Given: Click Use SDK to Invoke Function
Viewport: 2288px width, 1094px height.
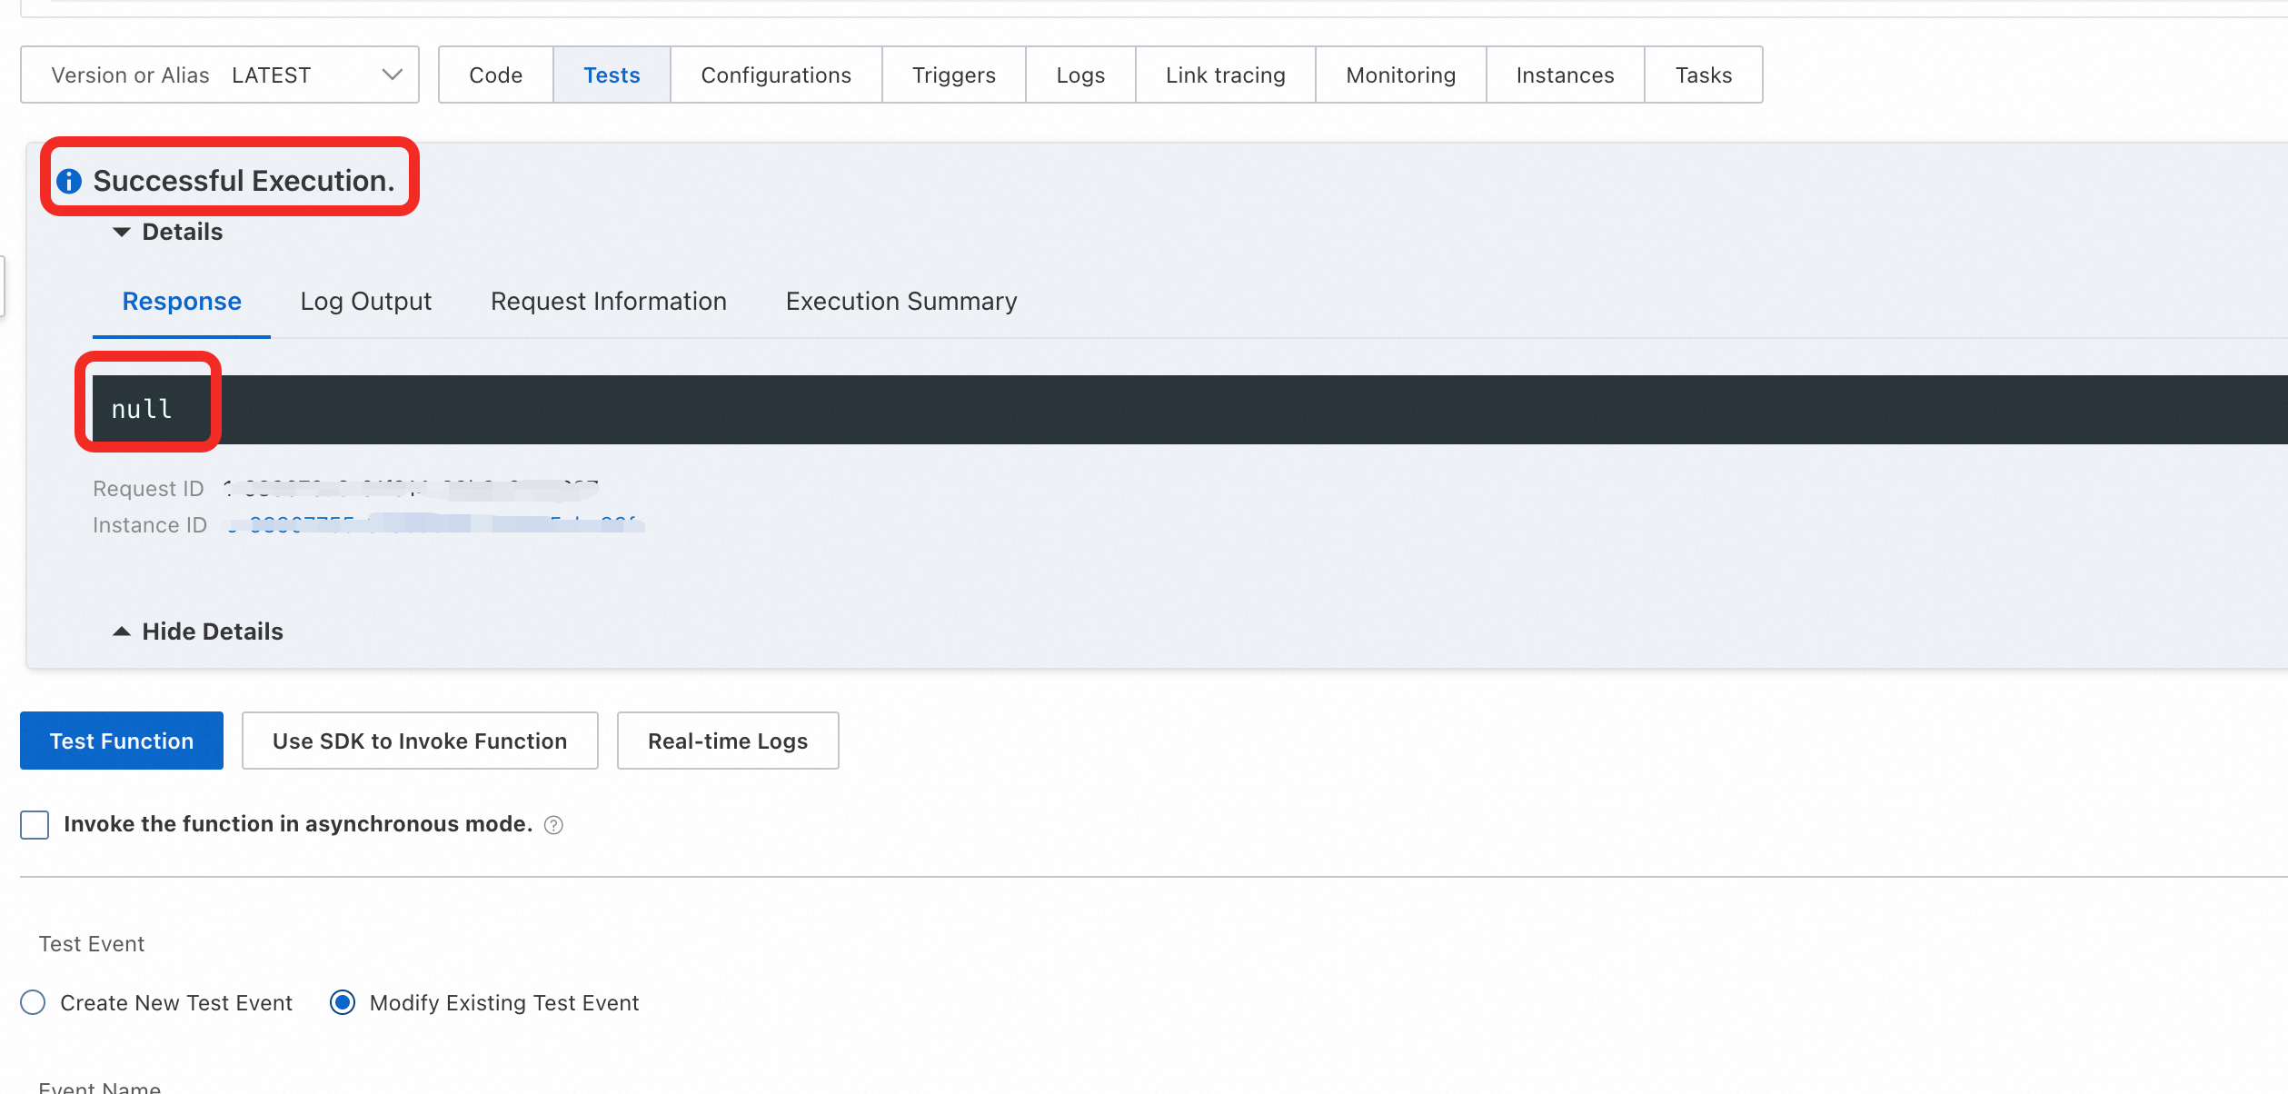Looking at the screenshot, I should click(x=420, y=741).
